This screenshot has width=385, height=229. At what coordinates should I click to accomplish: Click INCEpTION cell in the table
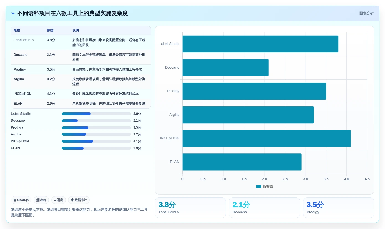22,94
